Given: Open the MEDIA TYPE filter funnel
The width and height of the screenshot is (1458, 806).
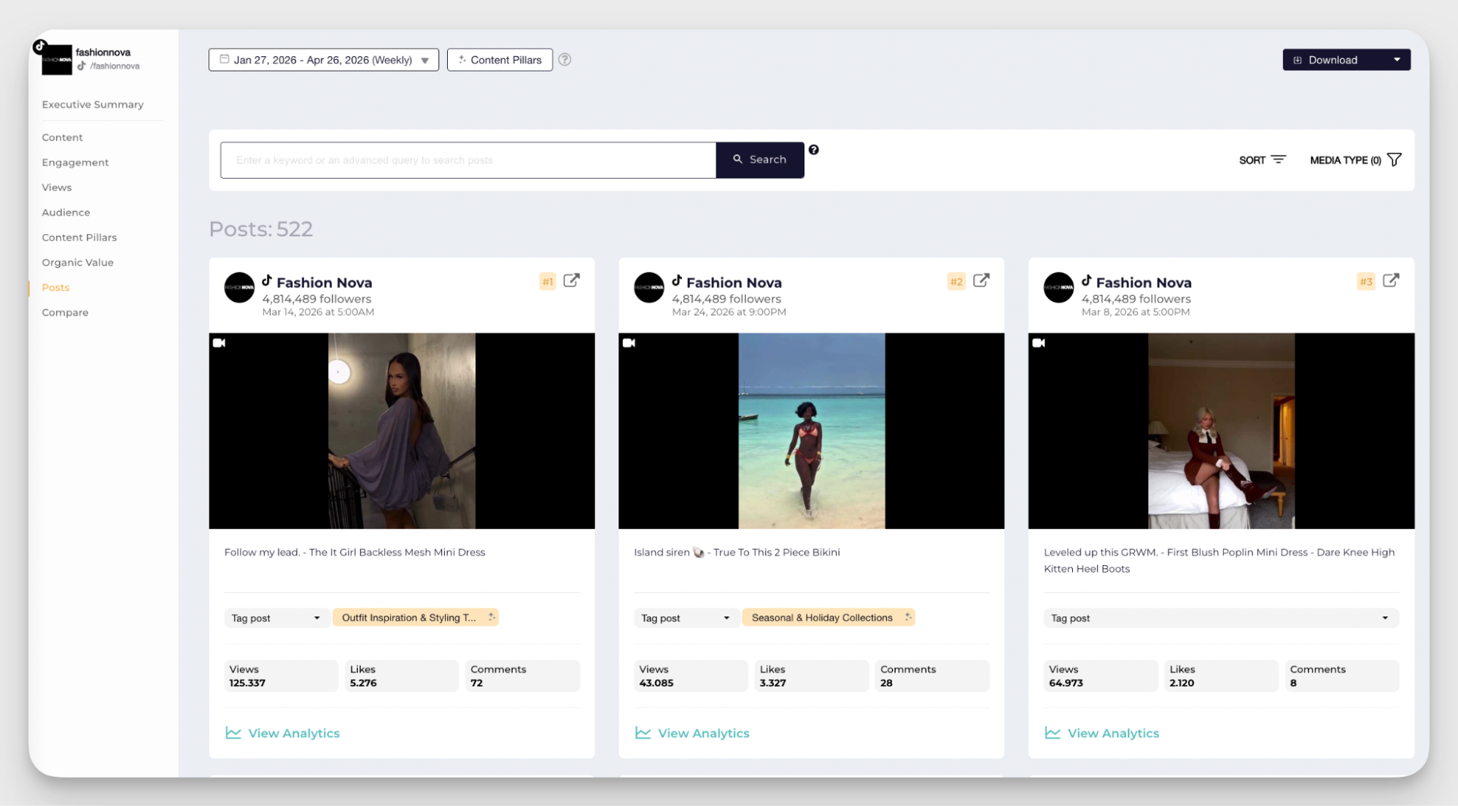Looking at the screenshot, I should [1395, 160].
